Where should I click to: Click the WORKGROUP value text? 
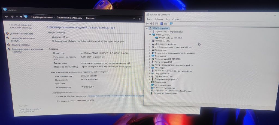pos(87,87)
